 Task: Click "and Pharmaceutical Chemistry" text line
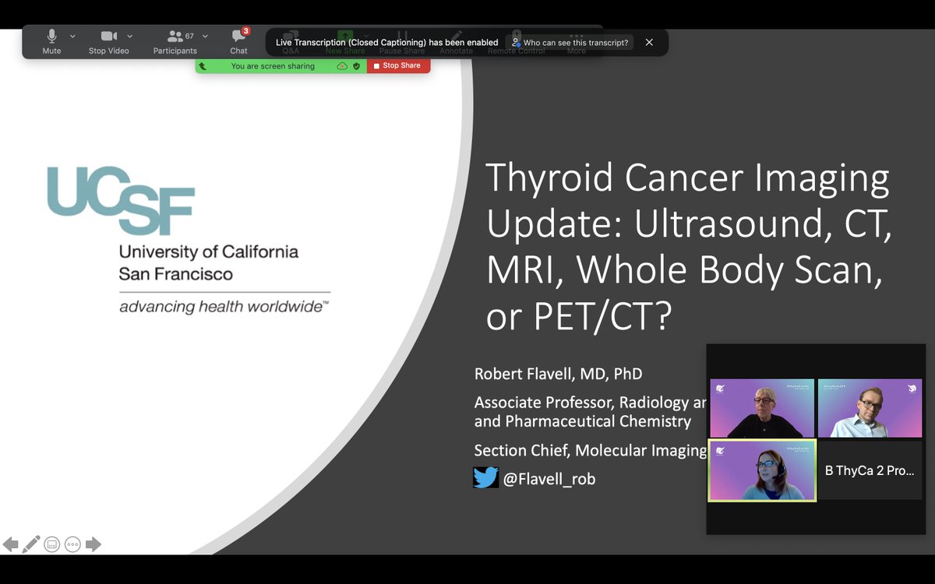point(583,421)
